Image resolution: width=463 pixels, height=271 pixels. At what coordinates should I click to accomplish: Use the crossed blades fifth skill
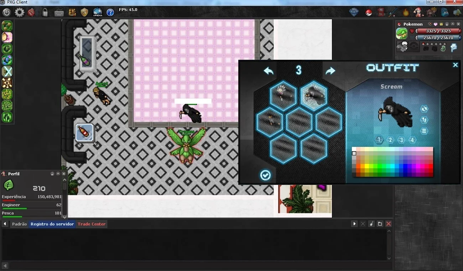tap(7, 71)
